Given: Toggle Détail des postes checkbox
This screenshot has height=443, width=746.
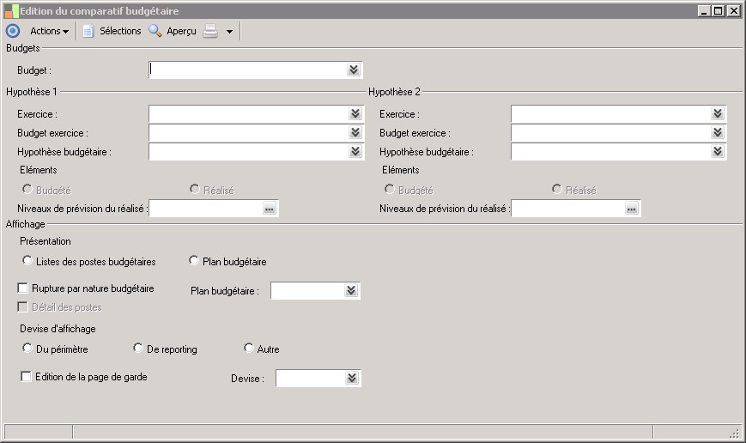Looking at the screenshot, I should pyautogui.click(x=22, y=306).
